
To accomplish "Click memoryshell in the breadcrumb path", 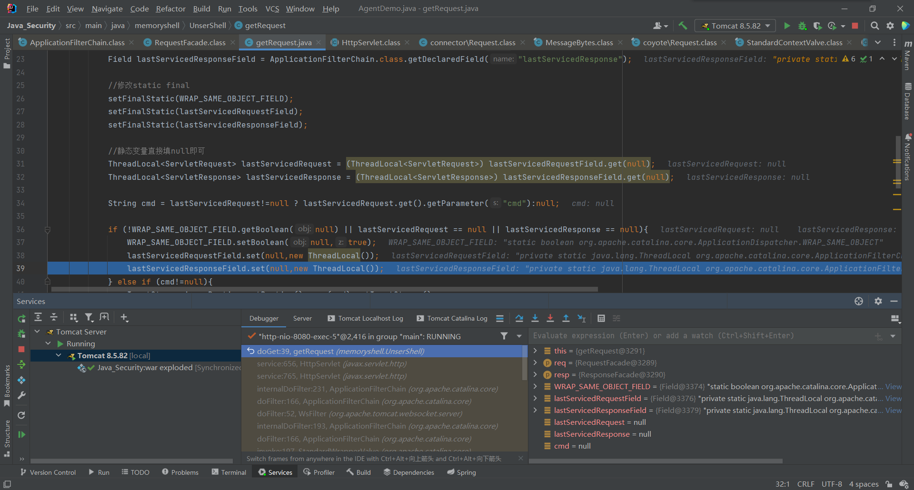I will click(x=157, y=26).
